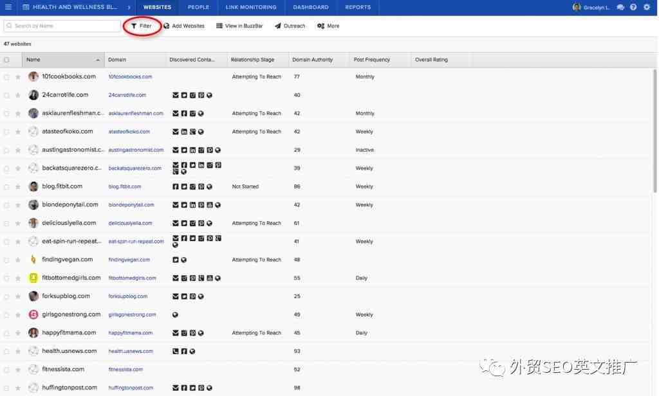Check the happyfitmama.com row checkbox
659x396 pixels.
click(6, 334)
